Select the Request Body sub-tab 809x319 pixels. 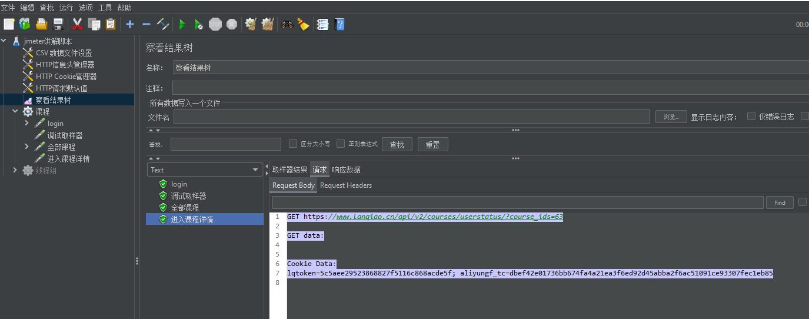pyautogui.click(x=294, y=185)
